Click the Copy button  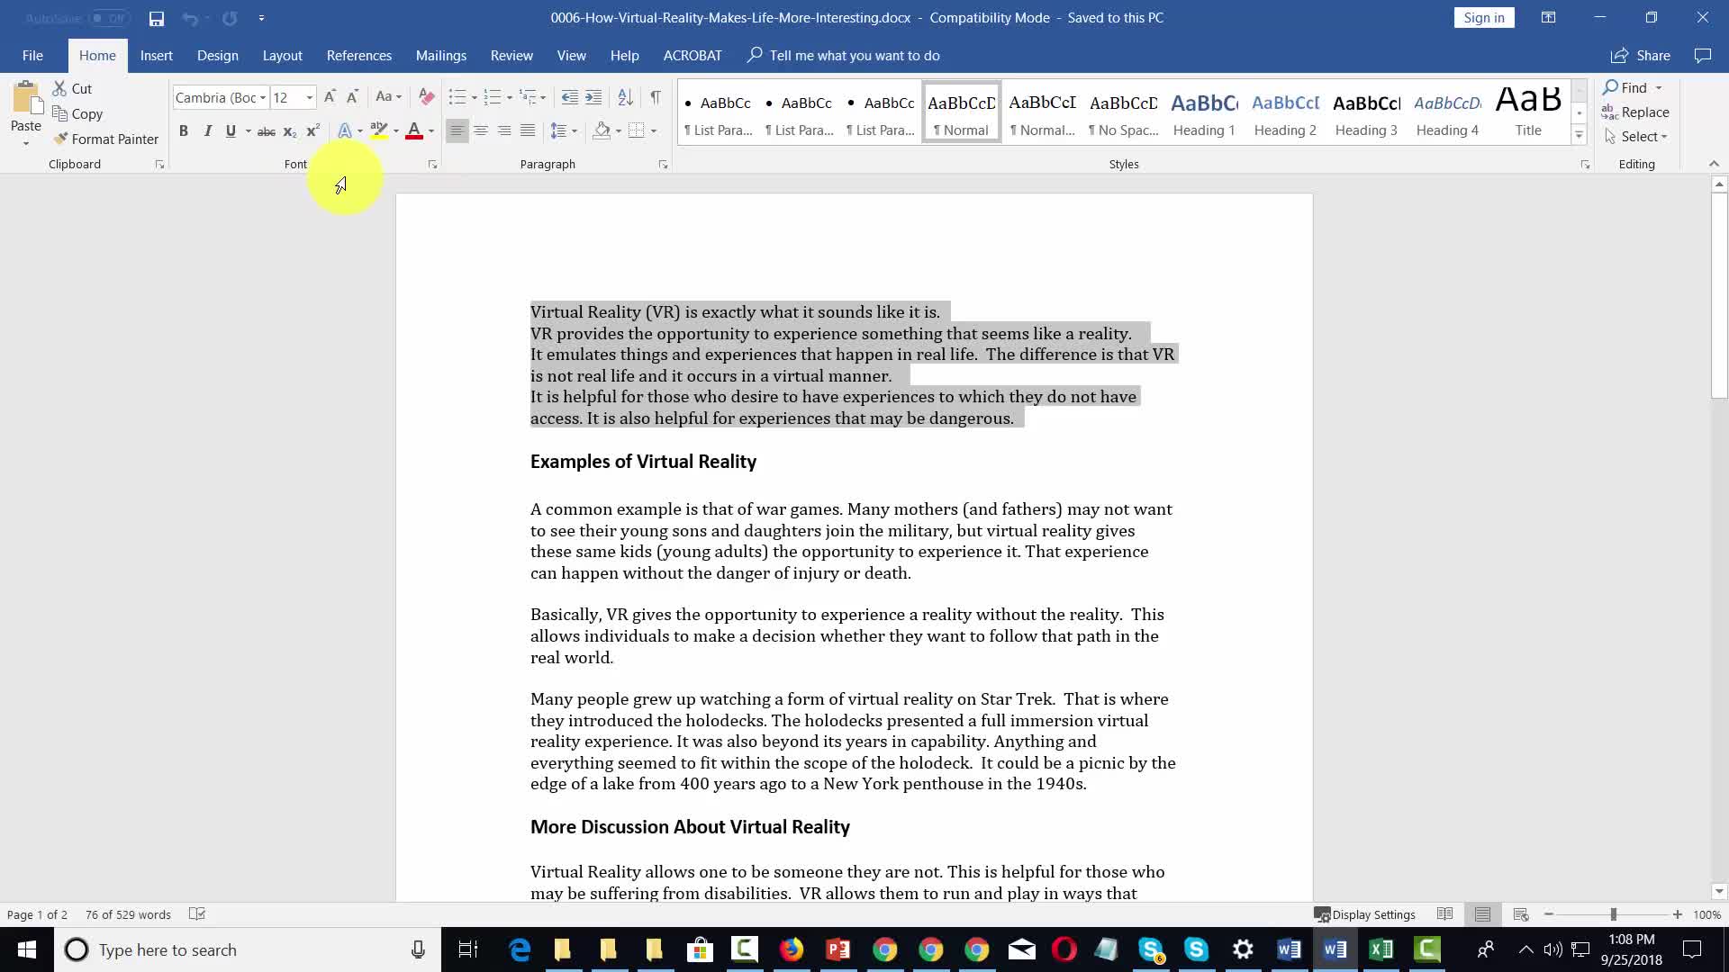click(77, 113)
